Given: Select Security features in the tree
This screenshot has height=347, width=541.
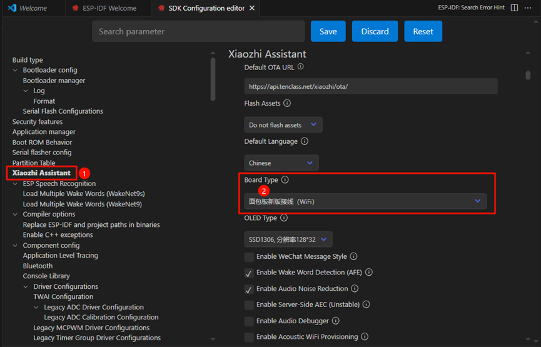Looking at the screenshot, I should click(38, 121).
